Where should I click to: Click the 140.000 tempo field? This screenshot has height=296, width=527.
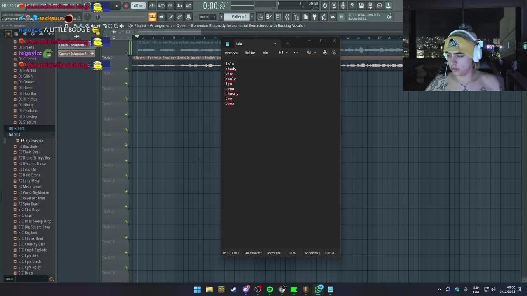point(138,6)
